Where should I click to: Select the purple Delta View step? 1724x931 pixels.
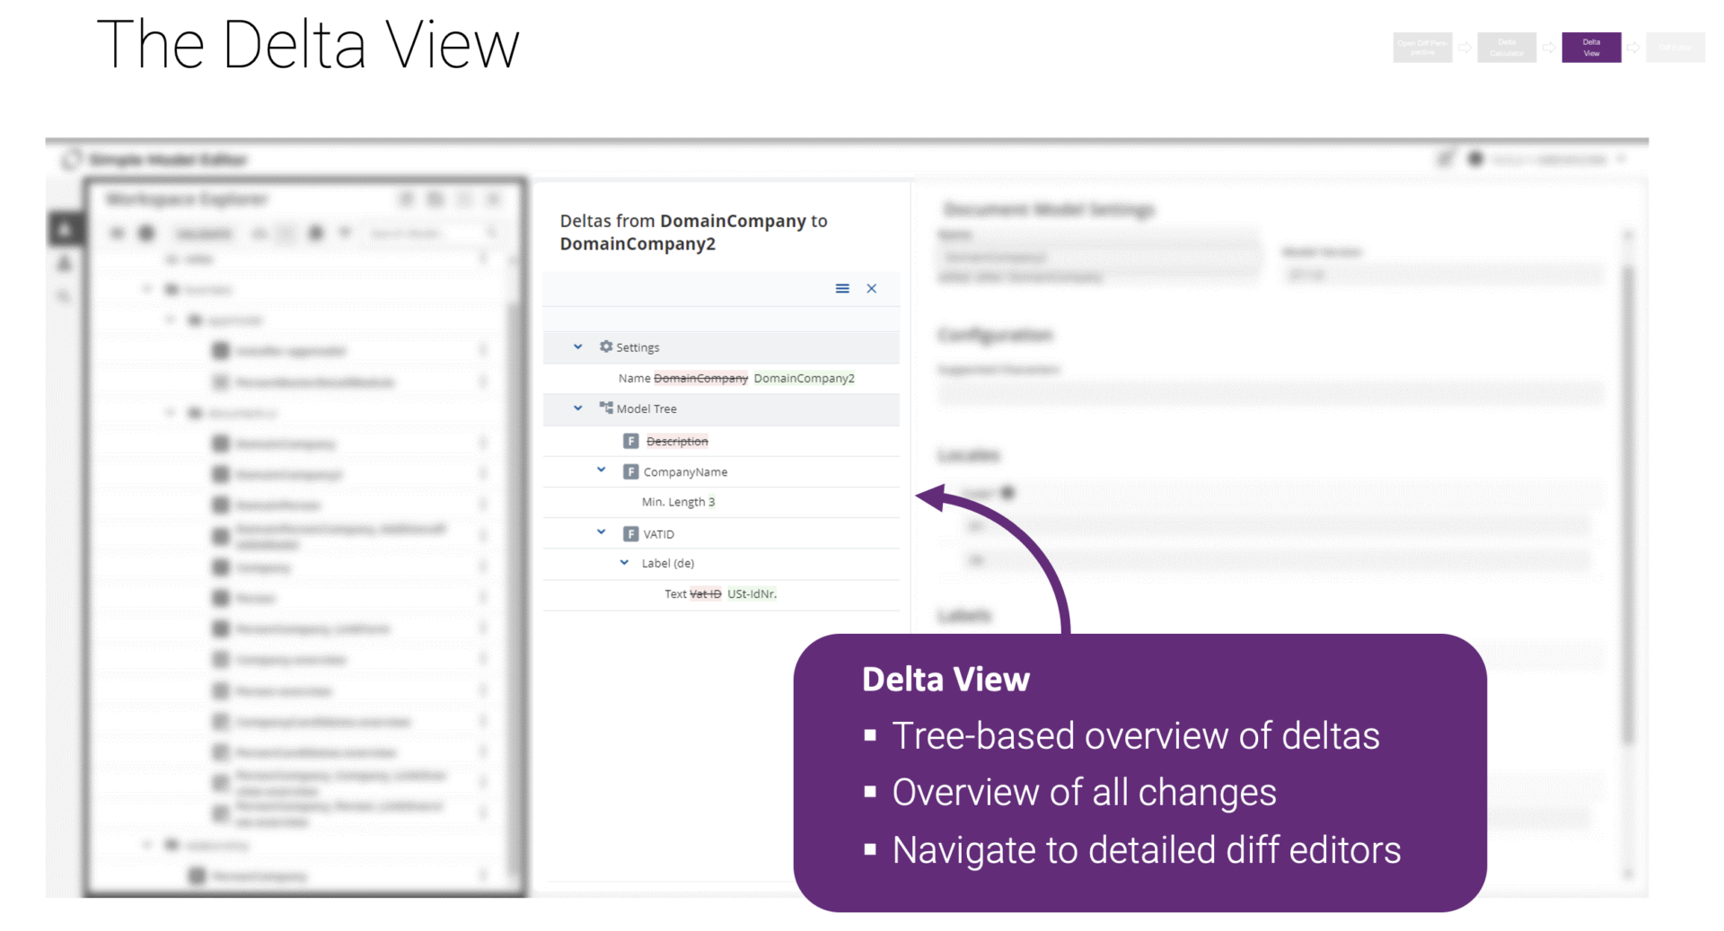click(x=1591, y=48)
